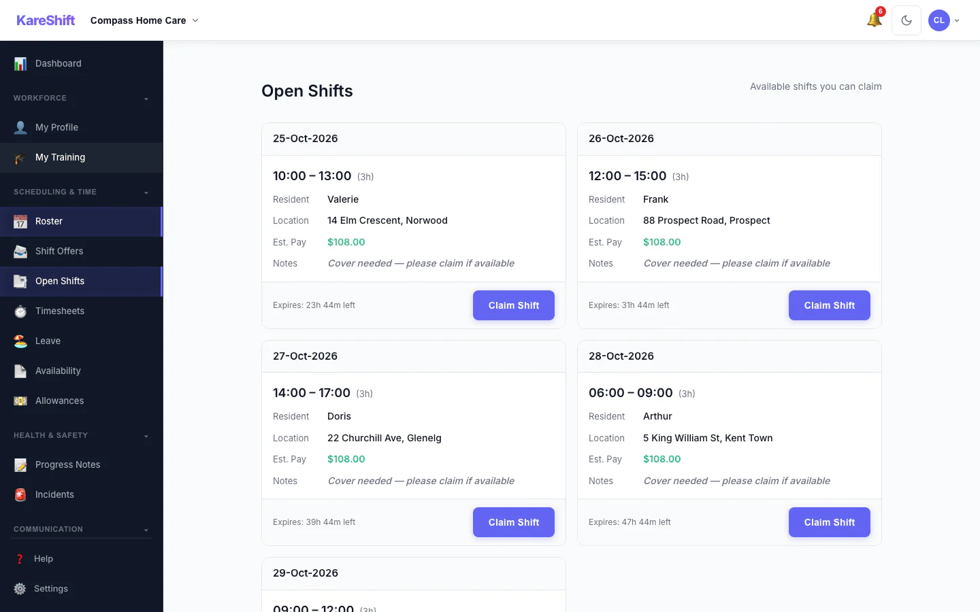The image size is (980, 612).
Task: Open the CL user avatar menu
Action: pyautogui.click(x=944, y=20)
